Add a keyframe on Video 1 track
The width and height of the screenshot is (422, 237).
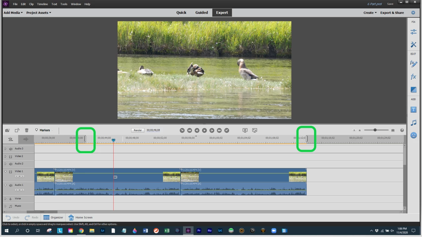click(x=20, y=176)
